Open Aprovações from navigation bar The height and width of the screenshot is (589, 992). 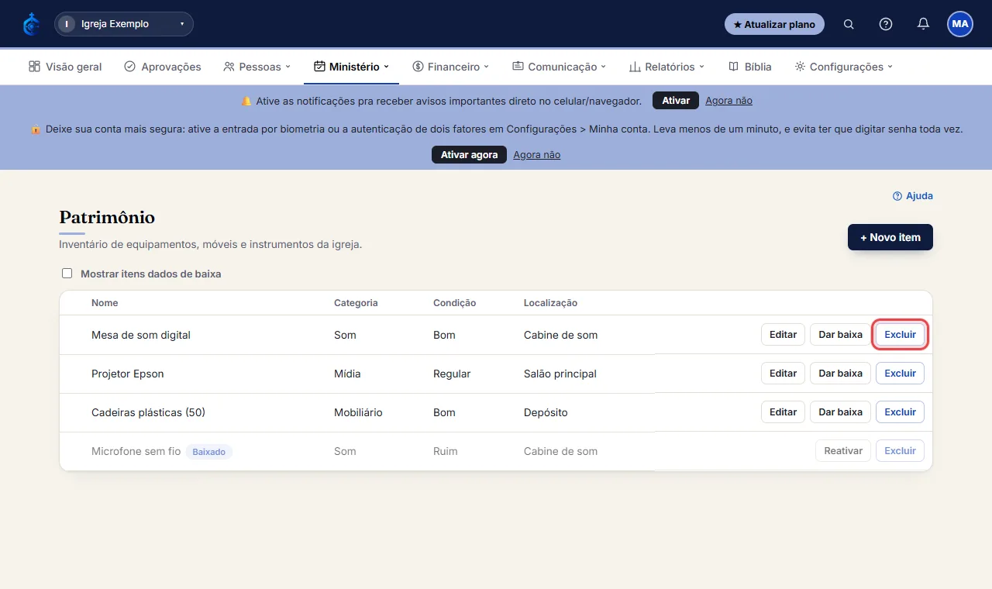(163, 67)
